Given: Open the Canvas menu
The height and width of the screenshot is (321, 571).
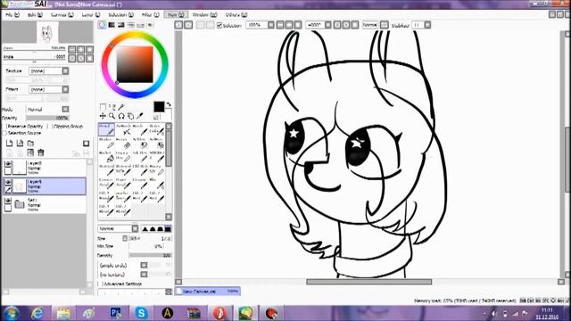Looking at the screenshot, I should coord(62,15).
